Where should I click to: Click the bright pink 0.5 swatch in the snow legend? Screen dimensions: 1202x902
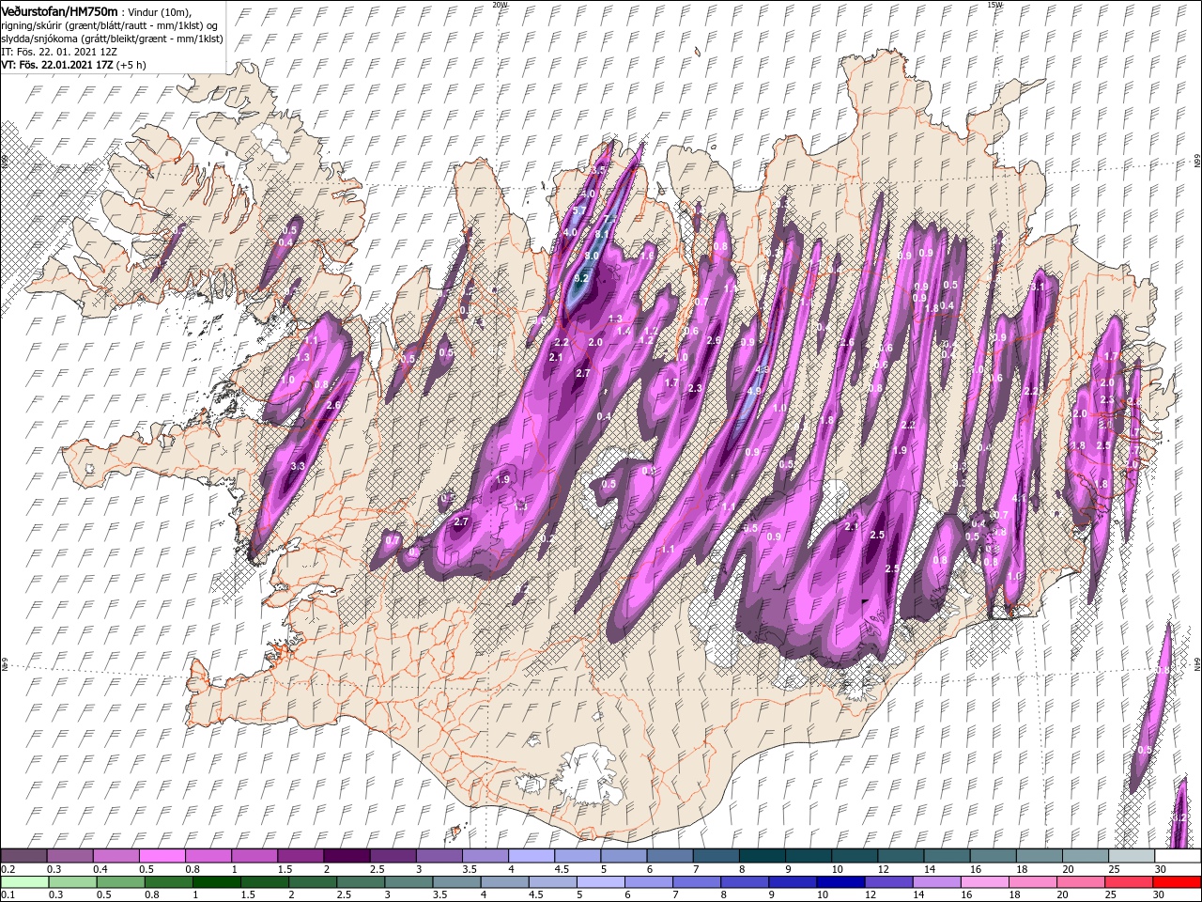(162, 856)
